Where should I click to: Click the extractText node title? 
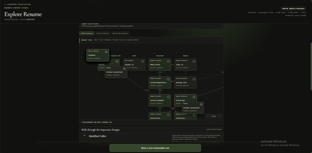pyautogui.click(x=155, y=118)
